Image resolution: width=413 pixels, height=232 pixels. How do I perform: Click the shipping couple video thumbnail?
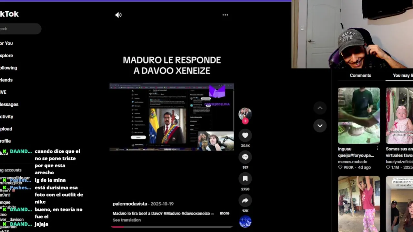(x=399, y=204)
